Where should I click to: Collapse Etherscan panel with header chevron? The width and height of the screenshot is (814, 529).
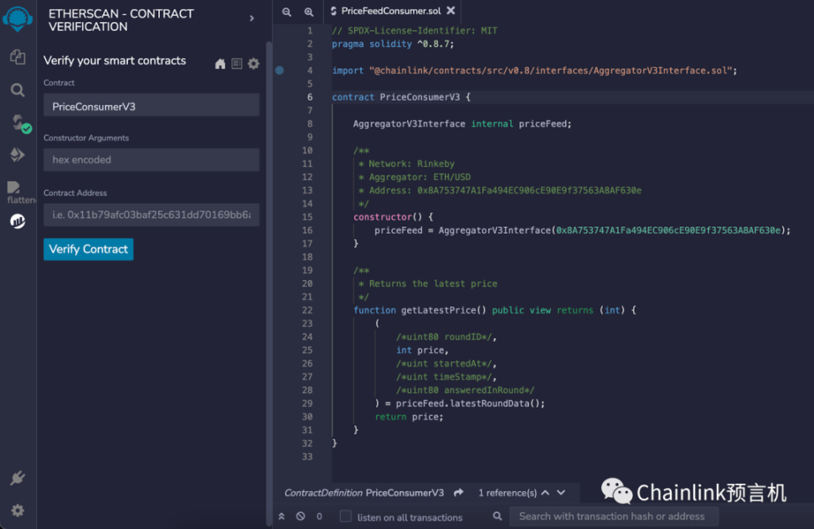pyautogui.click(x=252, y=18)
